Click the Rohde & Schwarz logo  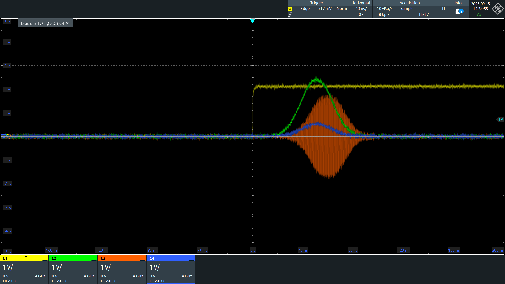click(x=498, y=9)
